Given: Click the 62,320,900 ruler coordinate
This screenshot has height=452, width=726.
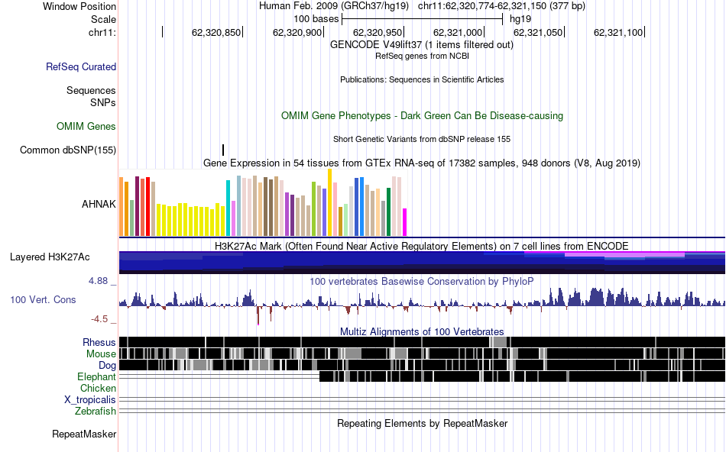Looking at the screenshot, I should [297, 32].
